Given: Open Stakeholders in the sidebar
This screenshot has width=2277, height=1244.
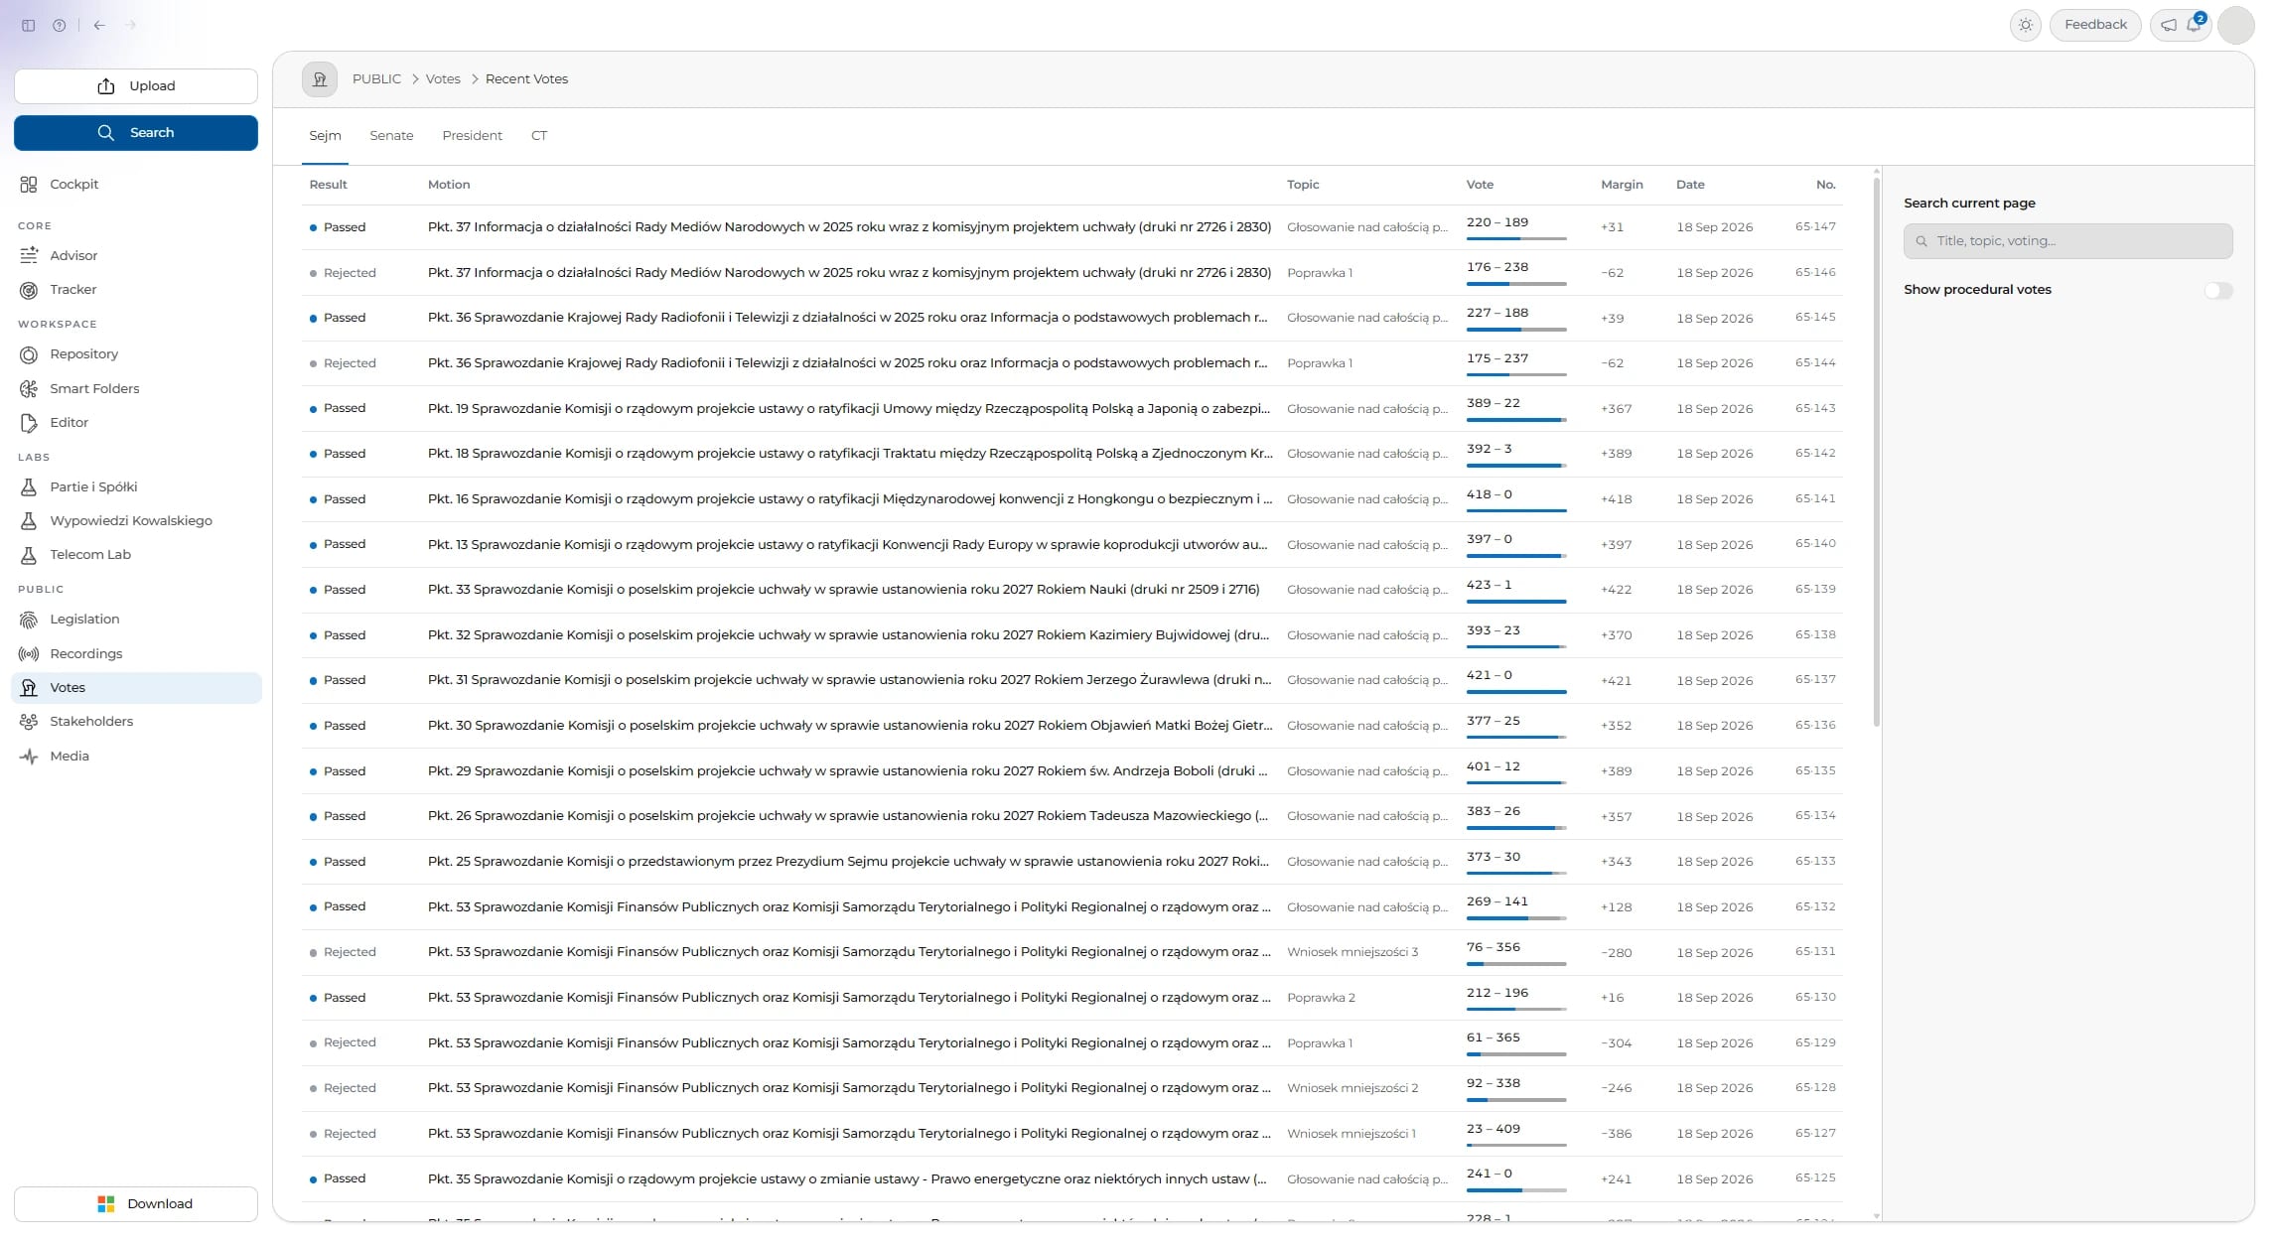Looking at the screenshot, I should click(x=136, y=721).
